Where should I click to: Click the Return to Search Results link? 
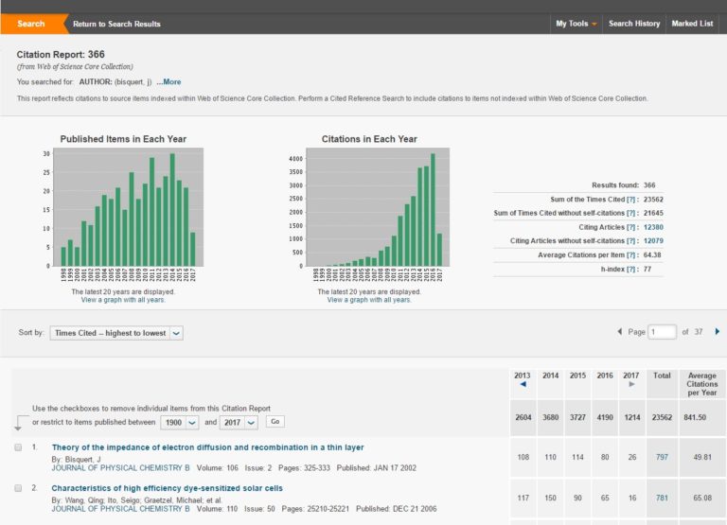116,24
